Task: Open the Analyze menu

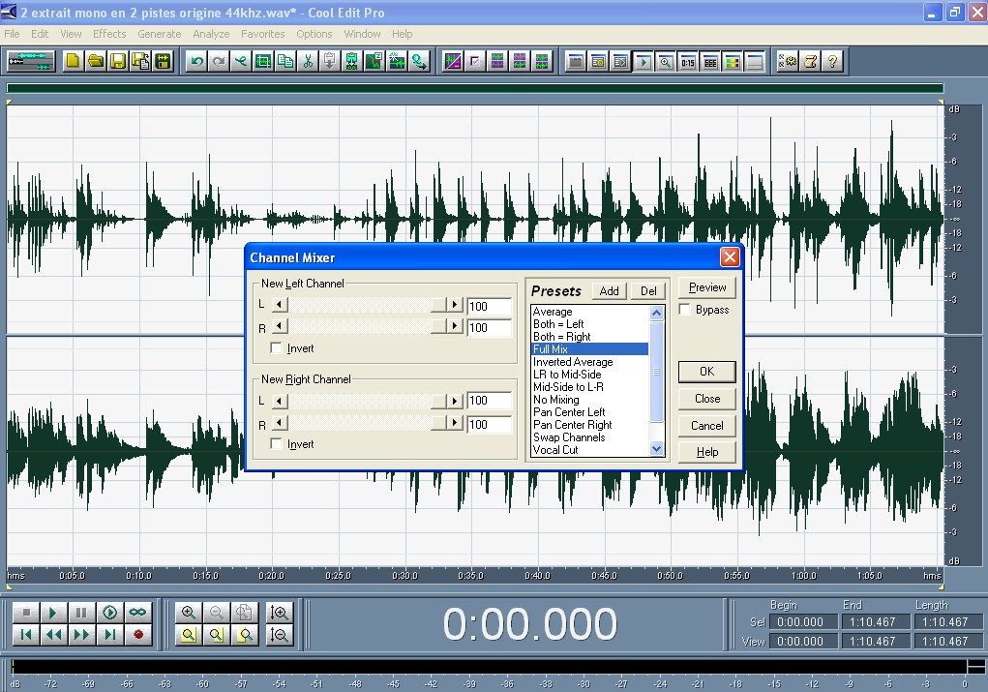Action: (211, 34)
